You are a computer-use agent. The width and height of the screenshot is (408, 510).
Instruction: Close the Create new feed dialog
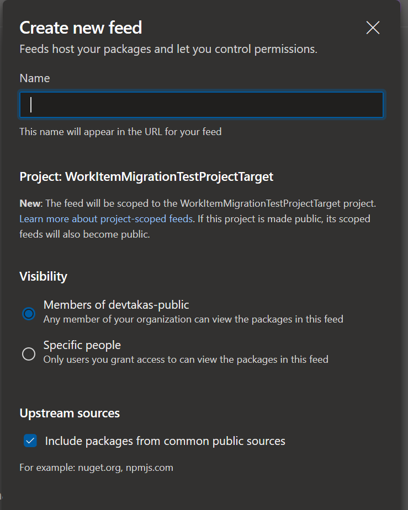coord(373,28)
